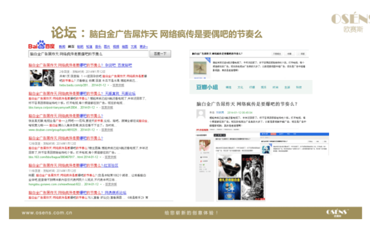This screenshot has width=370, height=234.
Task: Open 百度快照 link of the tianya result
Action: (x=107, y=107)
